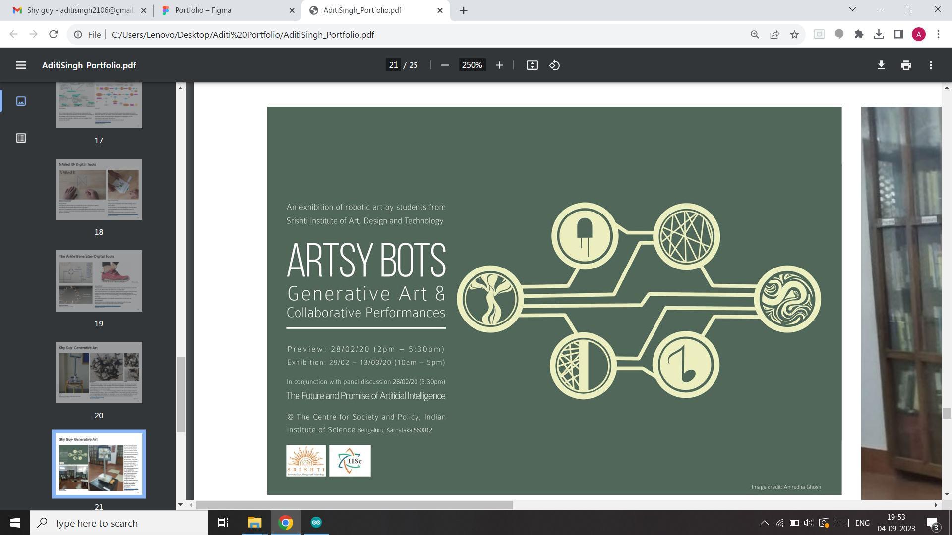Image resolution: width=952 pixels, height=535 pixels.
Task: Click the zoom in plus button
Action: pos(499,65)
